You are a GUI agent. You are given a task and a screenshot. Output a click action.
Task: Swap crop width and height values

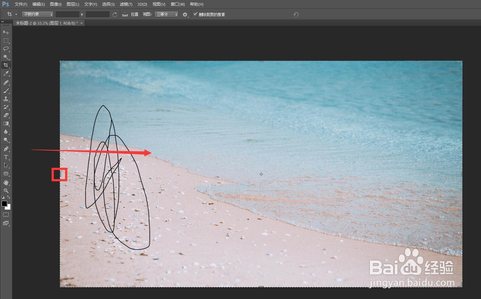115,14
